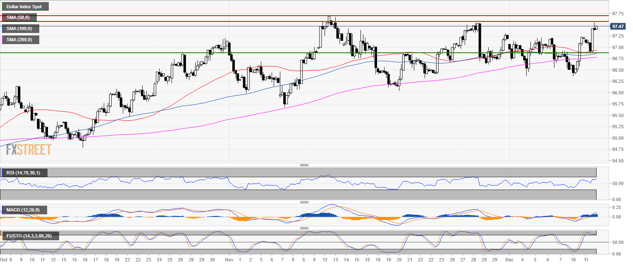The height and width of the screenshot is (265, 633).
Task: Click the FXStreet watermark logo
Action: [29, 149]
